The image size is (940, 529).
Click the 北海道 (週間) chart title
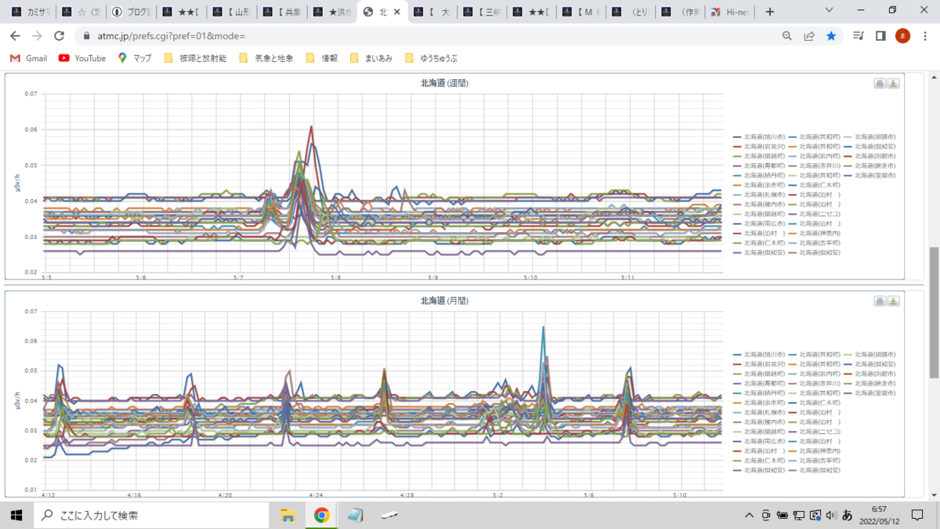pos(444,82)
